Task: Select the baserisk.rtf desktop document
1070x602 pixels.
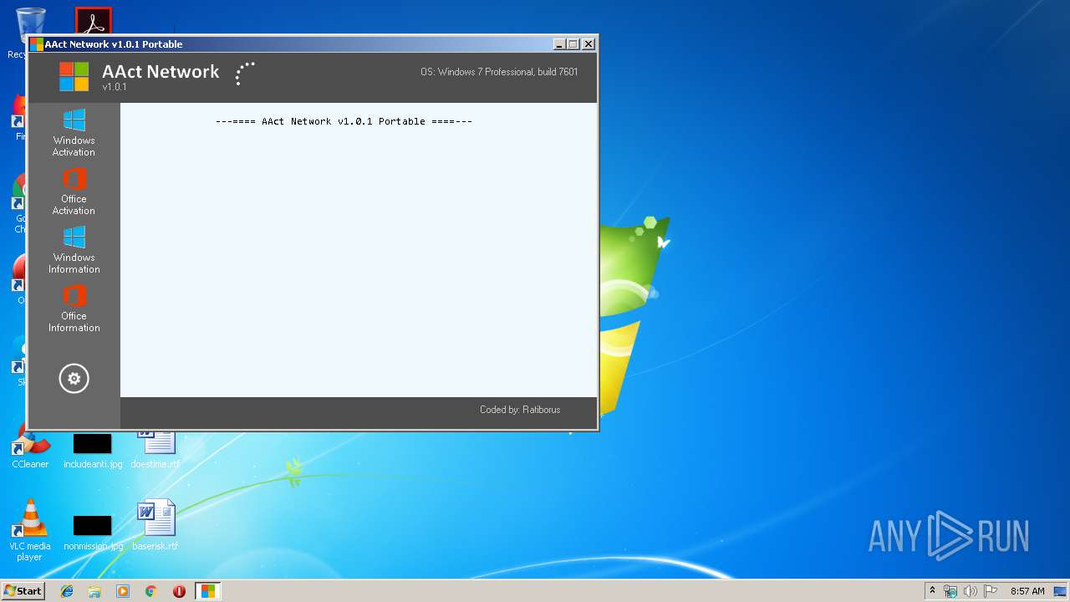Action: pyautogui.click(x=155, y=525)
